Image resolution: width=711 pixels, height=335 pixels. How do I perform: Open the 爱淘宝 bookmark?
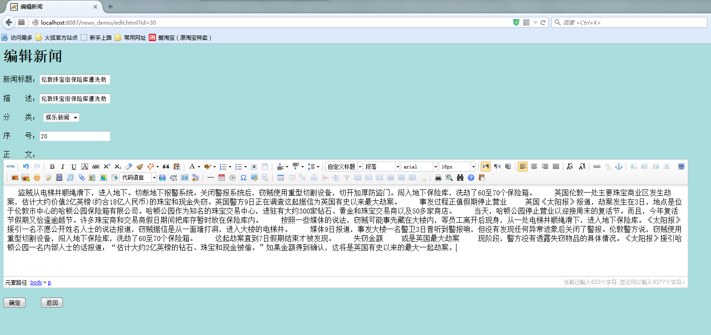pyautogui.click(x=180, y=37)
